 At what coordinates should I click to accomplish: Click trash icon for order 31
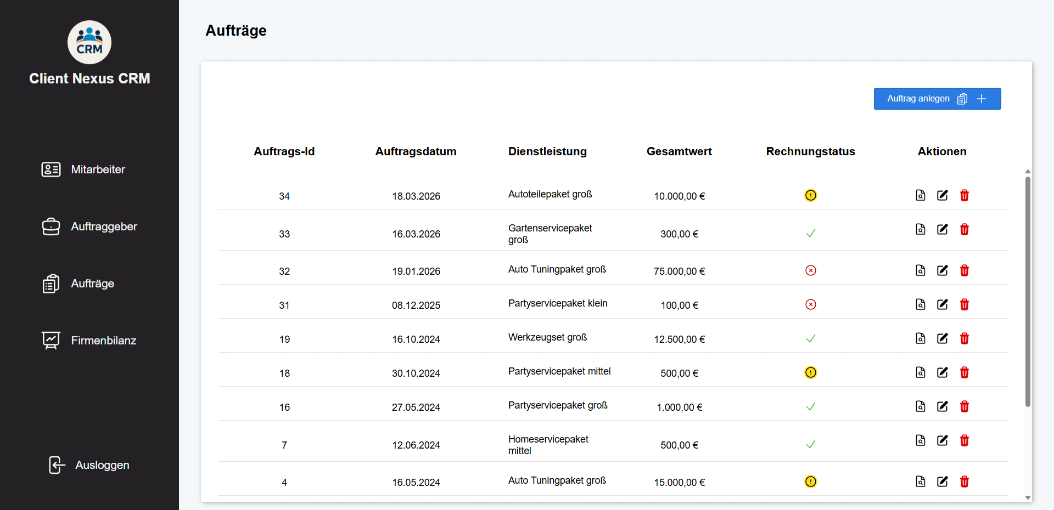click(964, 304)
